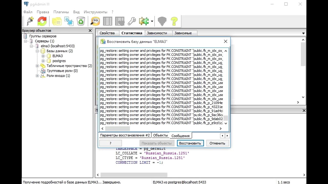
Task: Expand Табличные пространства (2) node
Action: (x=37, y=66)
